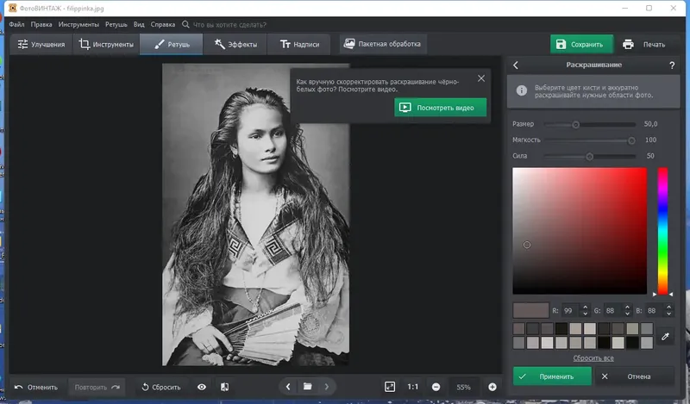Click the Размер slider handle

575,124
